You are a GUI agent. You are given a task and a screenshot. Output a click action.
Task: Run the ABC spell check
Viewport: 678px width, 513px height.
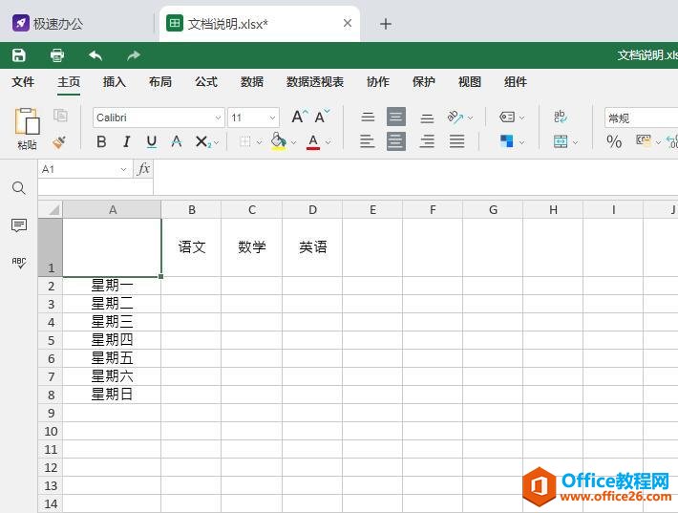coord(18,263)
